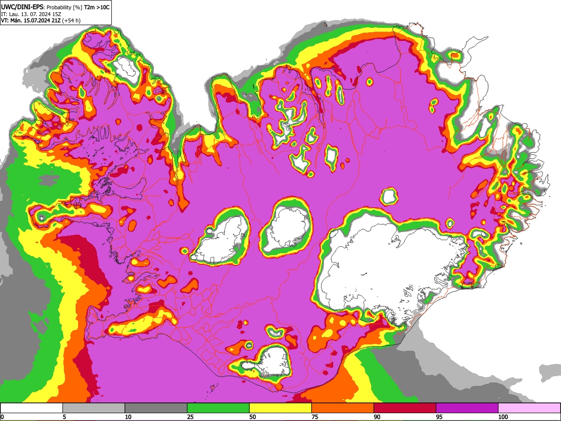
Task: Click the 'IT: Lau. 13. 07. 2024 15Z' line
Action: point(31,14)
